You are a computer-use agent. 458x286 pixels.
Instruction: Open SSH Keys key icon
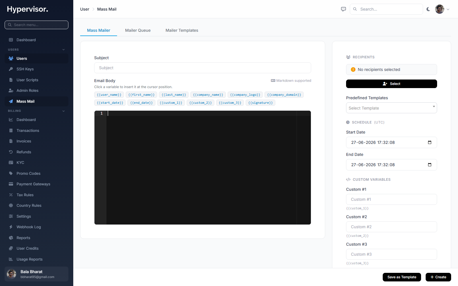click(11, 69)
